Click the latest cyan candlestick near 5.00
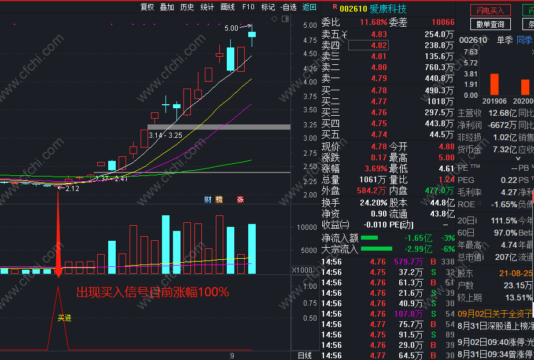 pyautogui.click(x=252, y=34)
